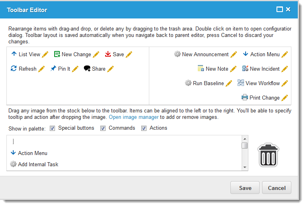Click the New Incident toolbar icon

pos(245,69)
